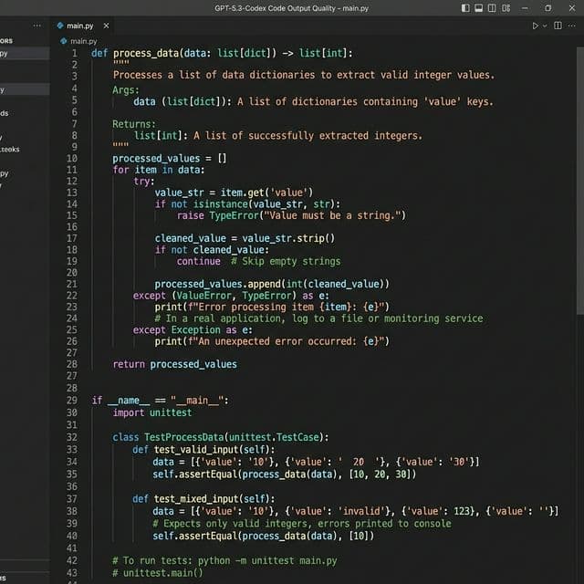
Task: Click the 'An unexpected error occurred' print statement
Action: [272, 341]
